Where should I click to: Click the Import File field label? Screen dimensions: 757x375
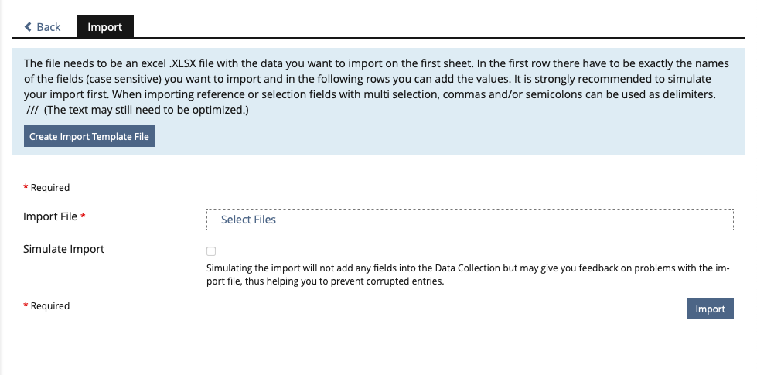[50, 216]
